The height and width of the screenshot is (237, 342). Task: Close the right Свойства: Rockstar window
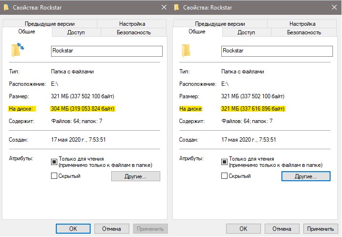point(334,8)
